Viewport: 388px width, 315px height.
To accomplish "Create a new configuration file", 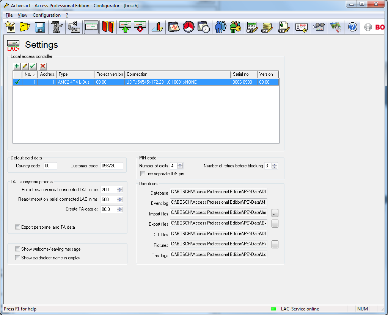I will coord(10,27).
